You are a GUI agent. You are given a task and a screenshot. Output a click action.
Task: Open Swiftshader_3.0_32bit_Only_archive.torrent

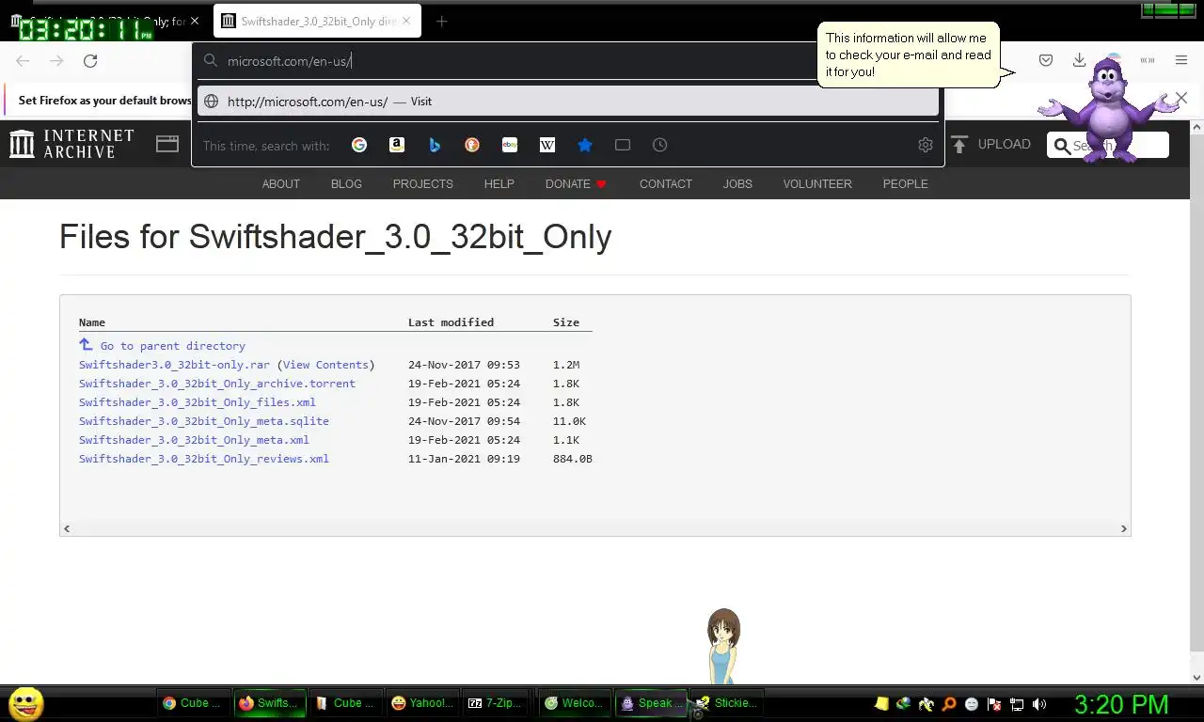217,384
